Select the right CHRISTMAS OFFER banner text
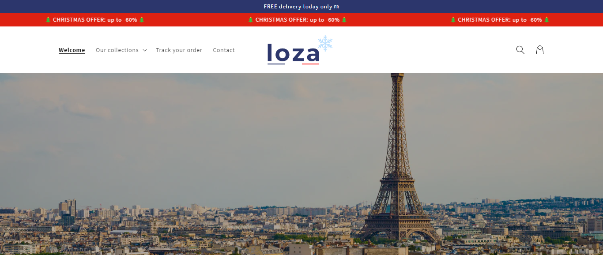 point(500,20)
